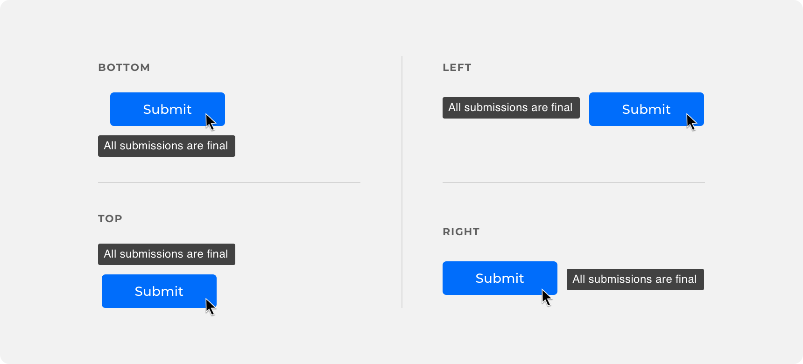Click the vertical divider line between columns

[402, 182]
